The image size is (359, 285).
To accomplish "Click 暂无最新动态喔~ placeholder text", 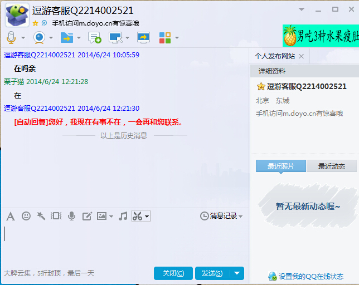I will click(x=308, y=207).
